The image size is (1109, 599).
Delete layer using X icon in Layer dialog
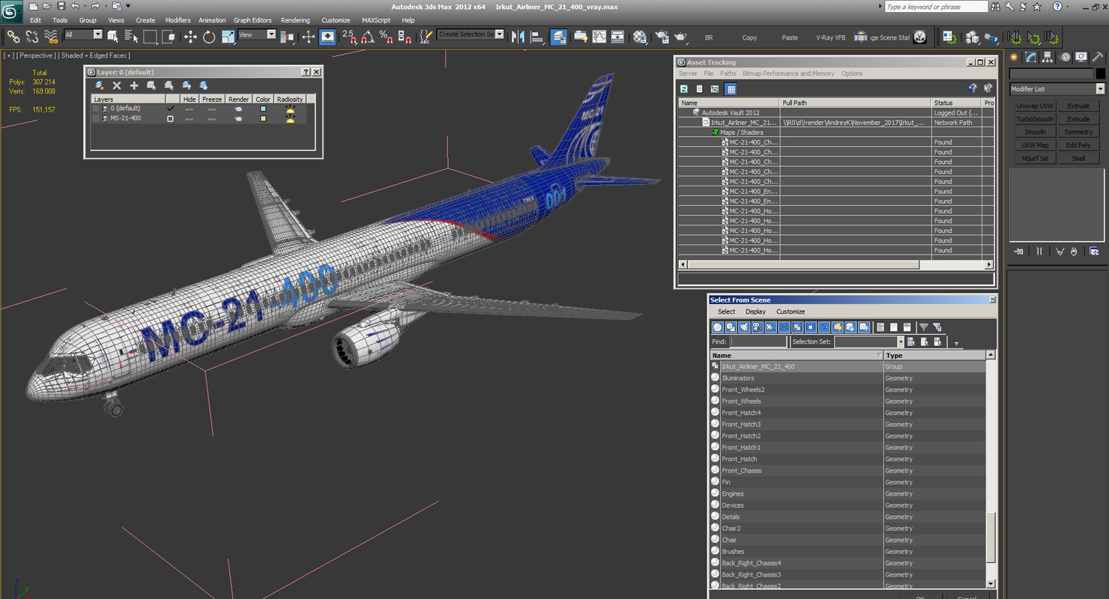tap(117, 85)
